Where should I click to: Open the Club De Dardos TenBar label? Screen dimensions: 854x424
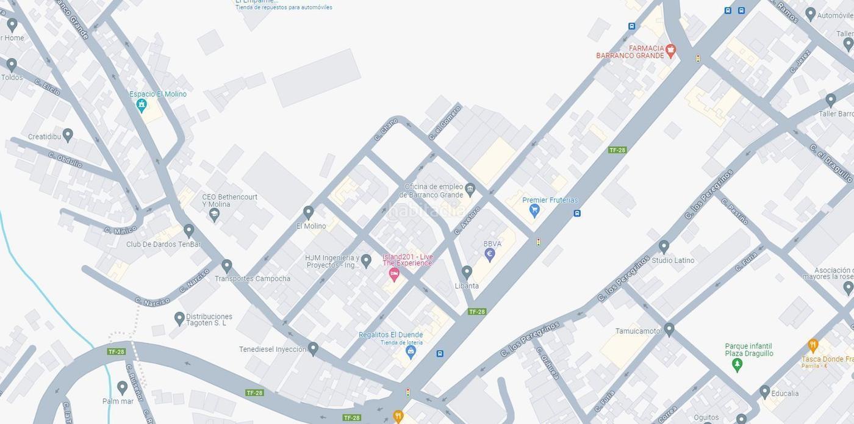pyautogui.click(x=163, y=244)
